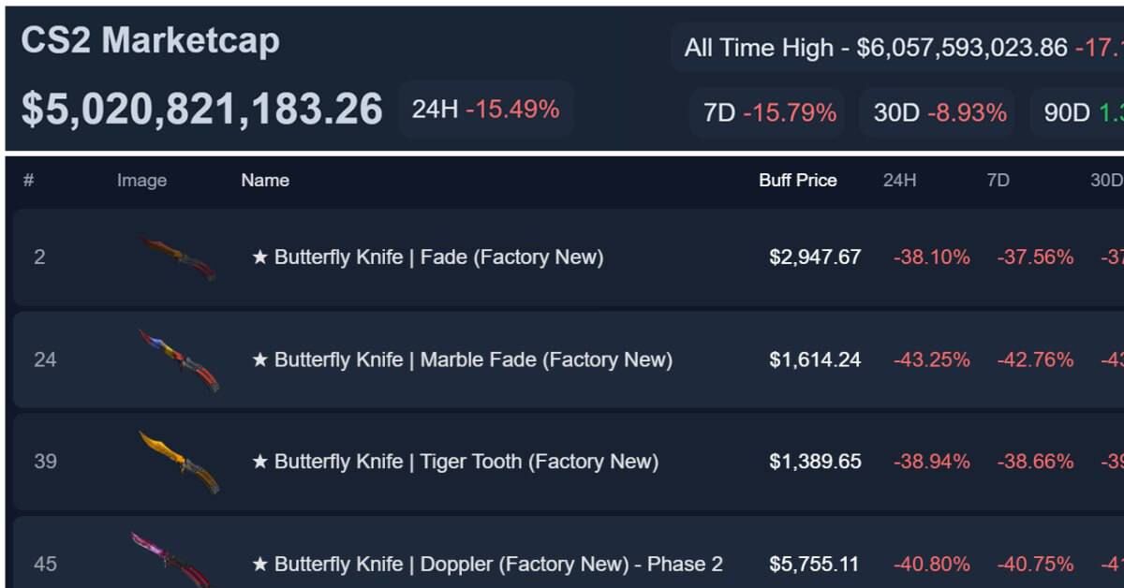This screenshot has width=1124, height=588.
Task: Open Butterfly Knife Doppler Phase 2 listing
Action: pos(487,564)
